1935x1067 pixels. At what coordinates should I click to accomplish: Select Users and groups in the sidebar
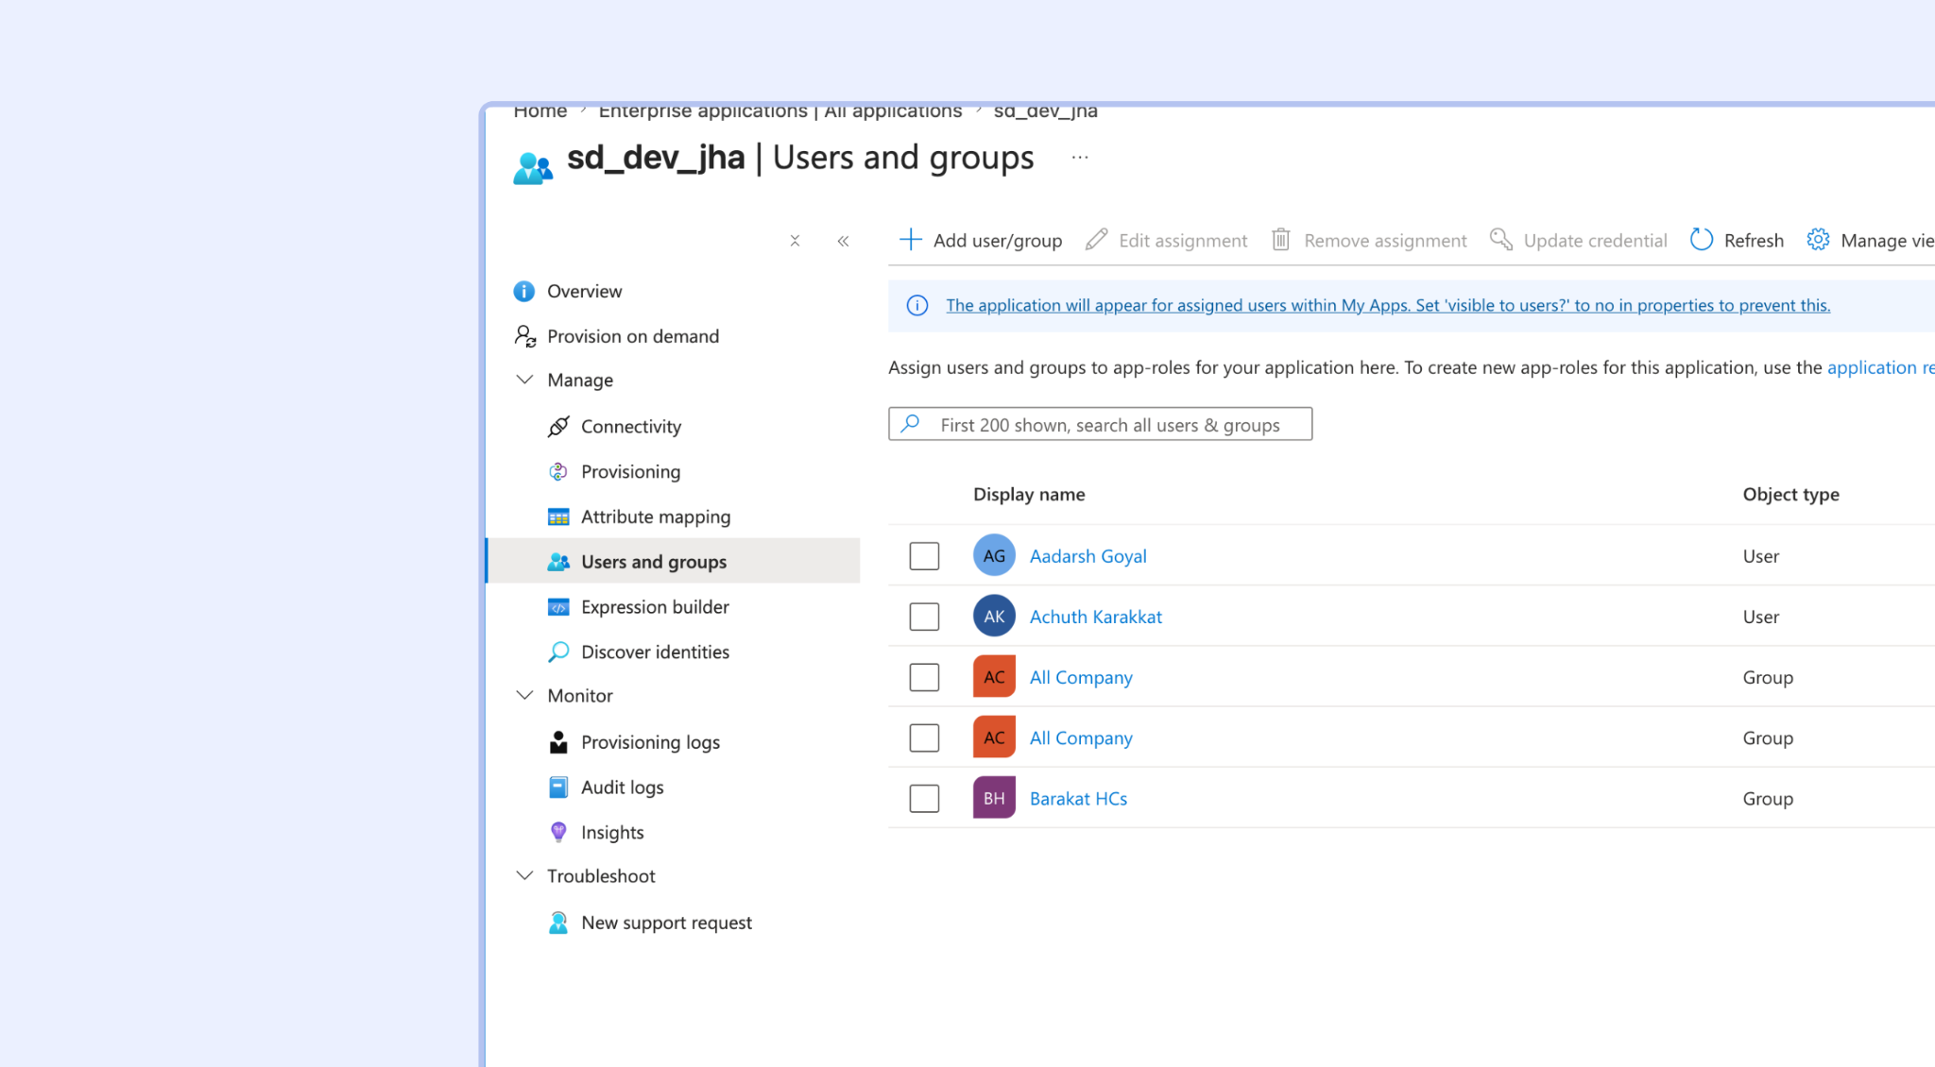[674, 561]
